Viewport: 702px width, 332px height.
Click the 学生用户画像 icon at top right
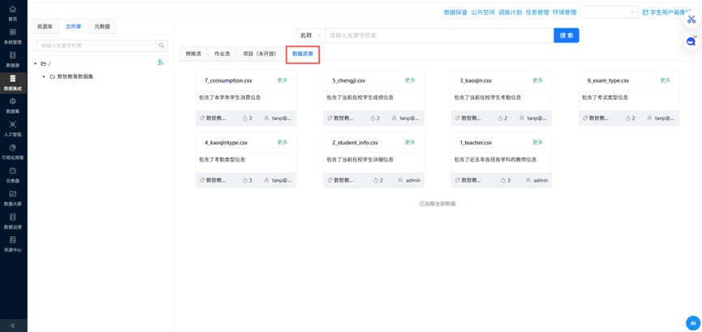645,12
